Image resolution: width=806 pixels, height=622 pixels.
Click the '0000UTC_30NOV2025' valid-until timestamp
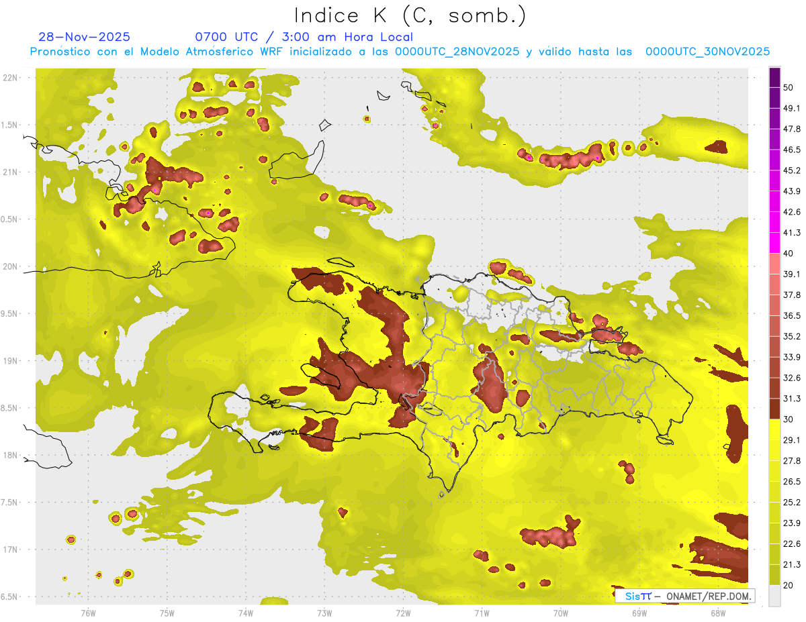[x=707, y=52]
